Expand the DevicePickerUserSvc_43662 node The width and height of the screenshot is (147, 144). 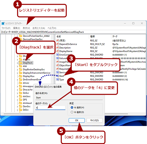click(x=17, y=36)
